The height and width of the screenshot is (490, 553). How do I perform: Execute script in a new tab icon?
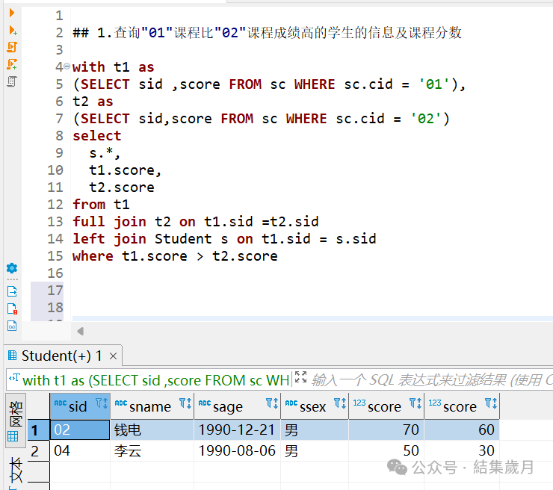coord(12,64)
